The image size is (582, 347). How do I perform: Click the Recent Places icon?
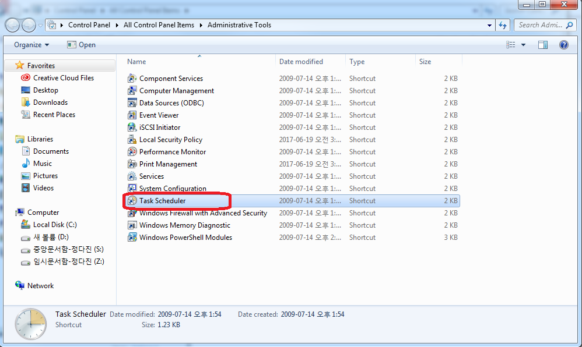(x=26, y=115)
